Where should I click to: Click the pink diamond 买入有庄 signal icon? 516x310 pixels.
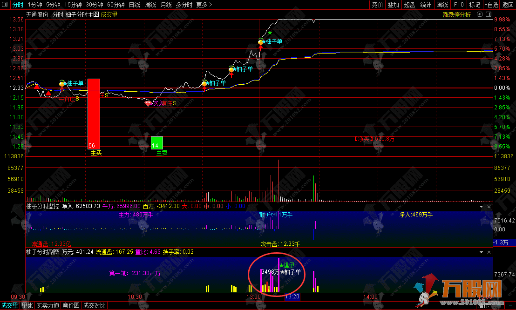point(148,103)
